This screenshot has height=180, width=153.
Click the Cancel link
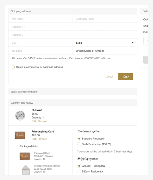click(x=109, y=77)
